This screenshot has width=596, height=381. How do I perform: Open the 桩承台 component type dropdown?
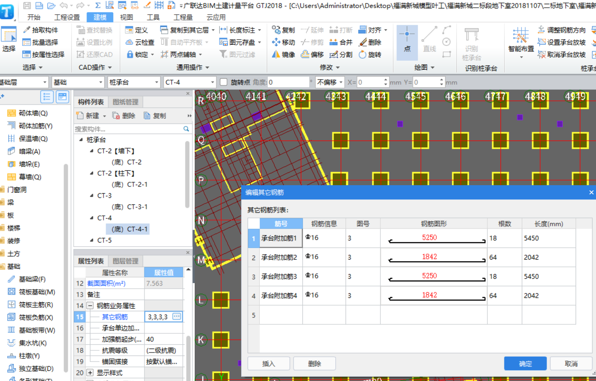[x=157, y=82]
